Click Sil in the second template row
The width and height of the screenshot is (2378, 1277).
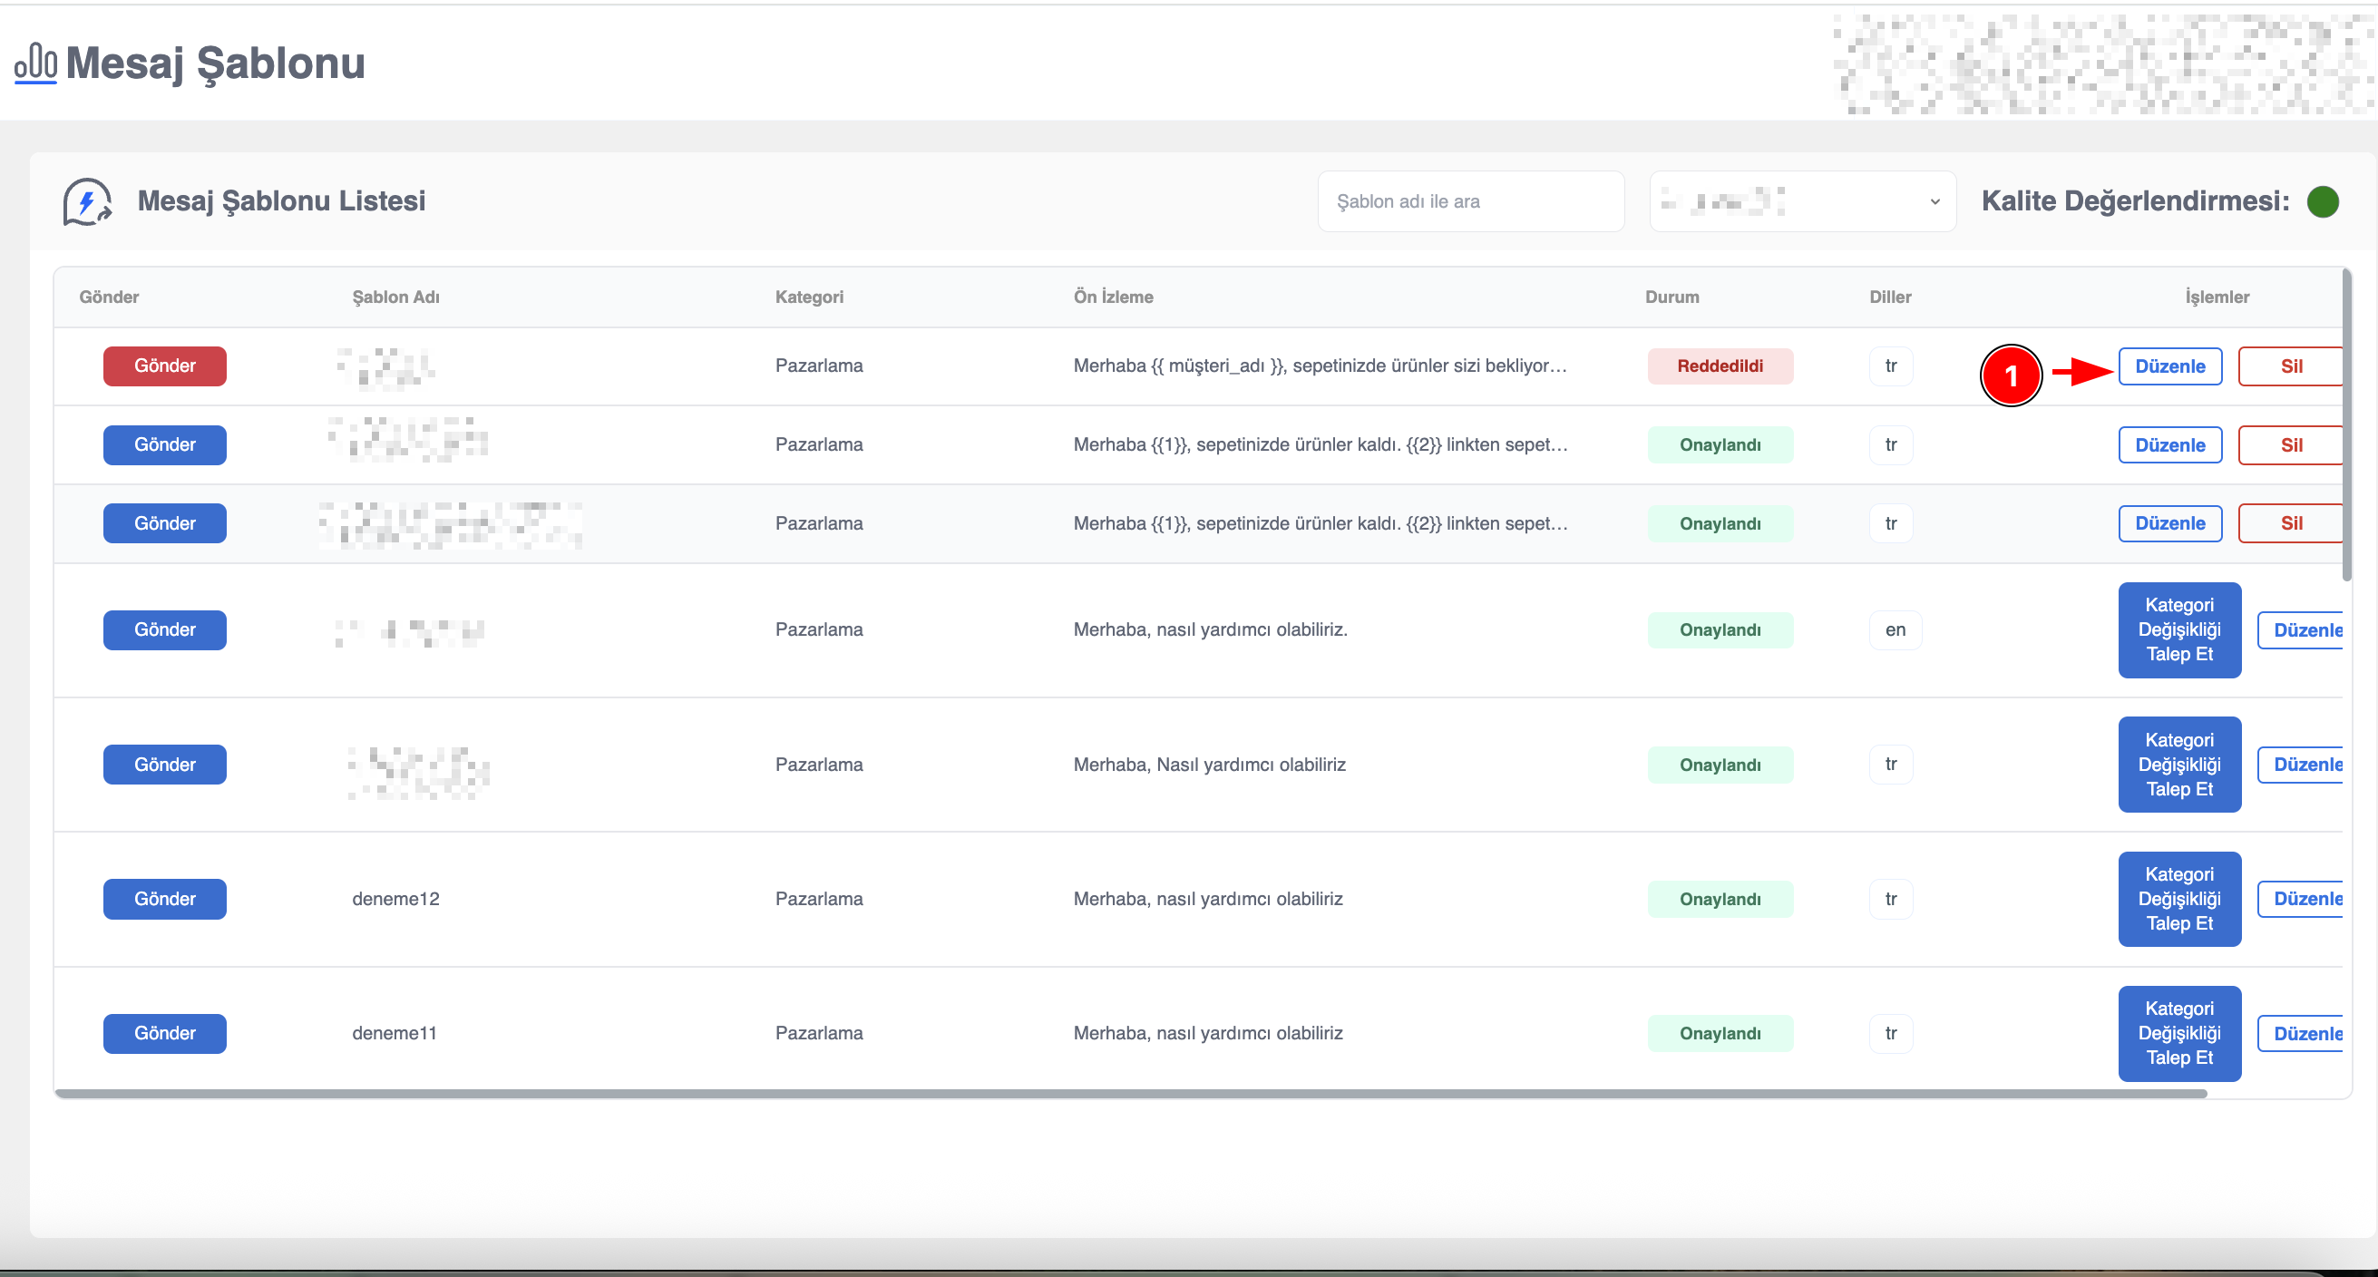click(2290, 445)
